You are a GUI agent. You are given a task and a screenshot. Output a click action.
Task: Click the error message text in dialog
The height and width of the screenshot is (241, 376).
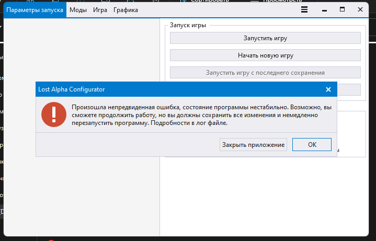pos(202,115)
